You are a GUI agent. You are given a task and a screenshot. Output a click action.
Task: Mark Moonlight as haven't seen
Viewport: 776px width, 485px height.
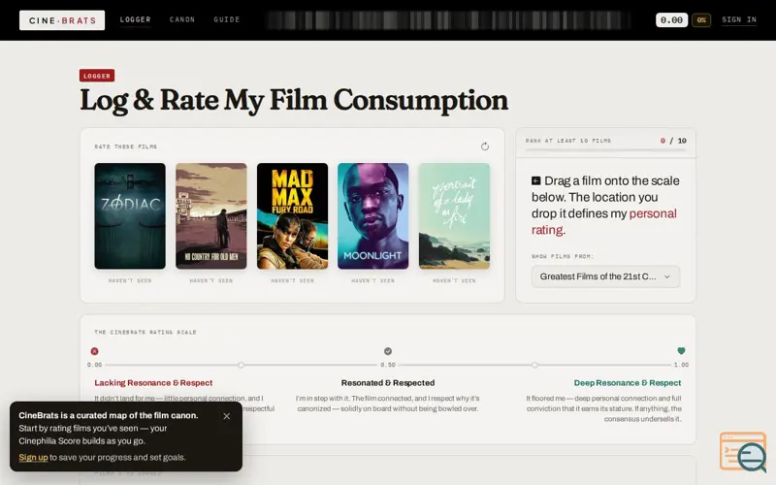(373, 280)
